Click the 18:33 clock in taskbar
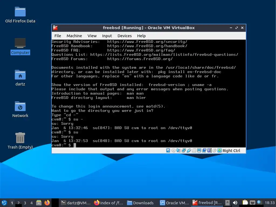This screenshot has width=276, height=207. [270, 203]
